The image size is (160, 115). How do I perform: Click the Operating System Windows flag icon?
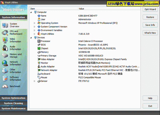point(39,23)
